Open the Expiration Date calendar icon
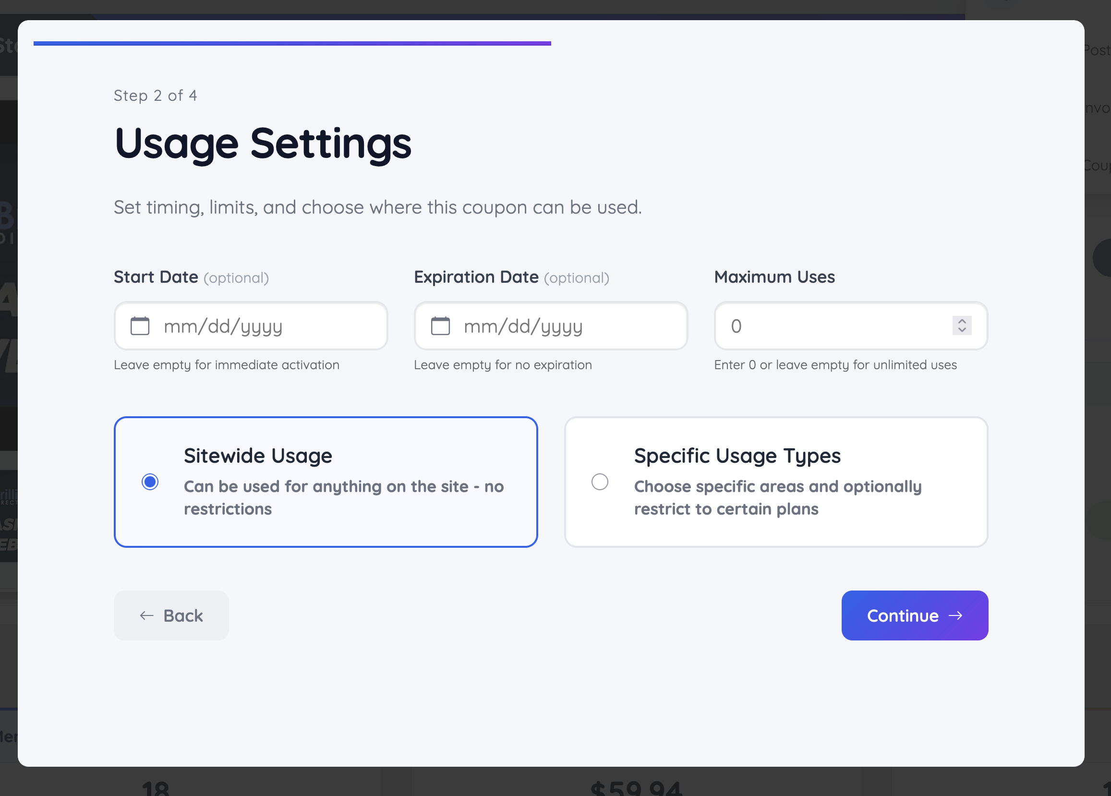Image resolution: width=1111 pixels, height=796 pixels. [440, 326]
